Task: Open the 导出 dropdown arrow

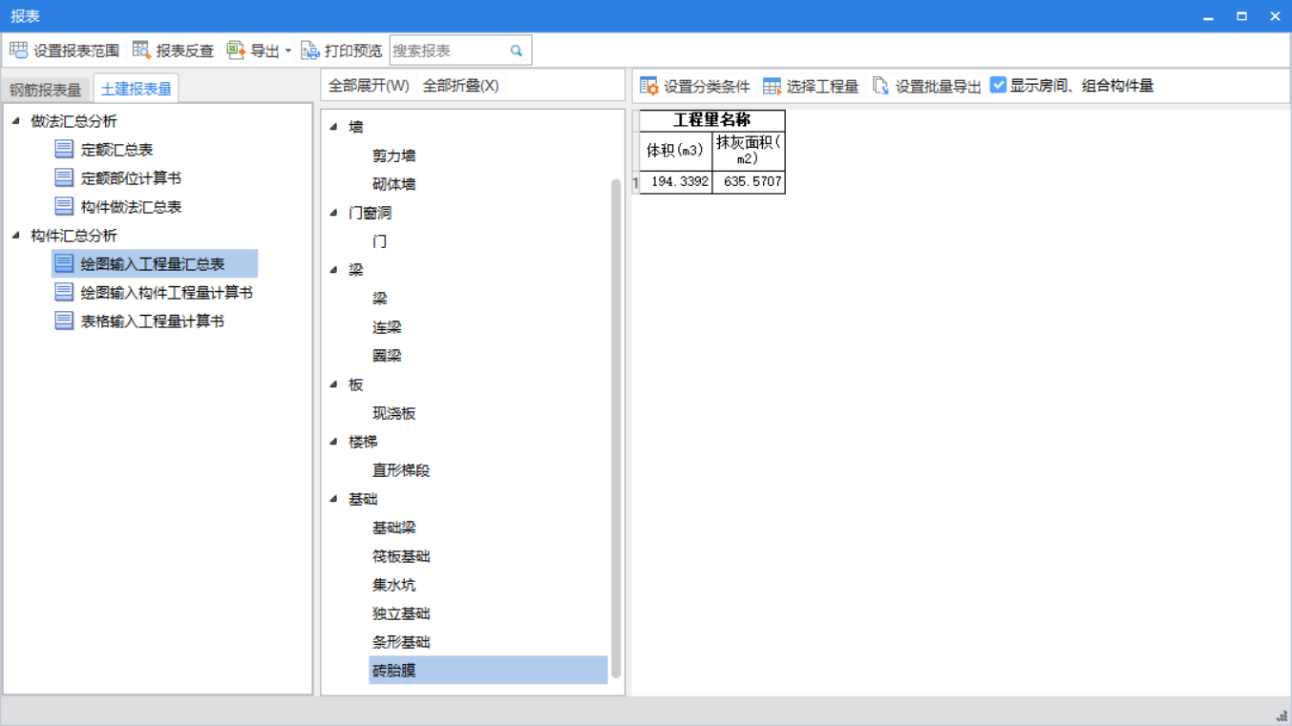Action: coord(288,52)
